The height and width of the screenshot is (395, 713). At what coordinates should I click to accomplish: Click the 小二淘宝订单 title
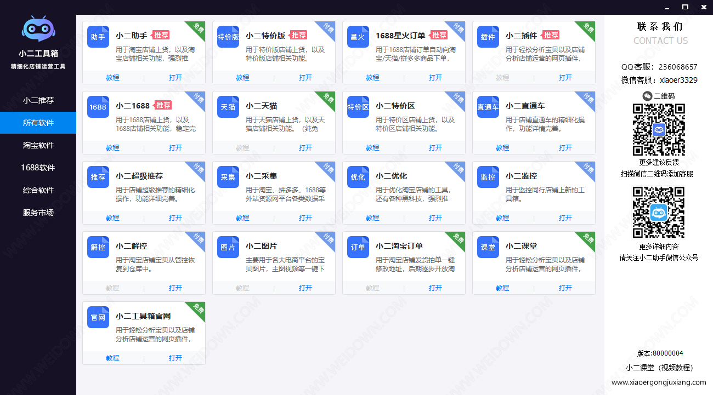(399, 246)
